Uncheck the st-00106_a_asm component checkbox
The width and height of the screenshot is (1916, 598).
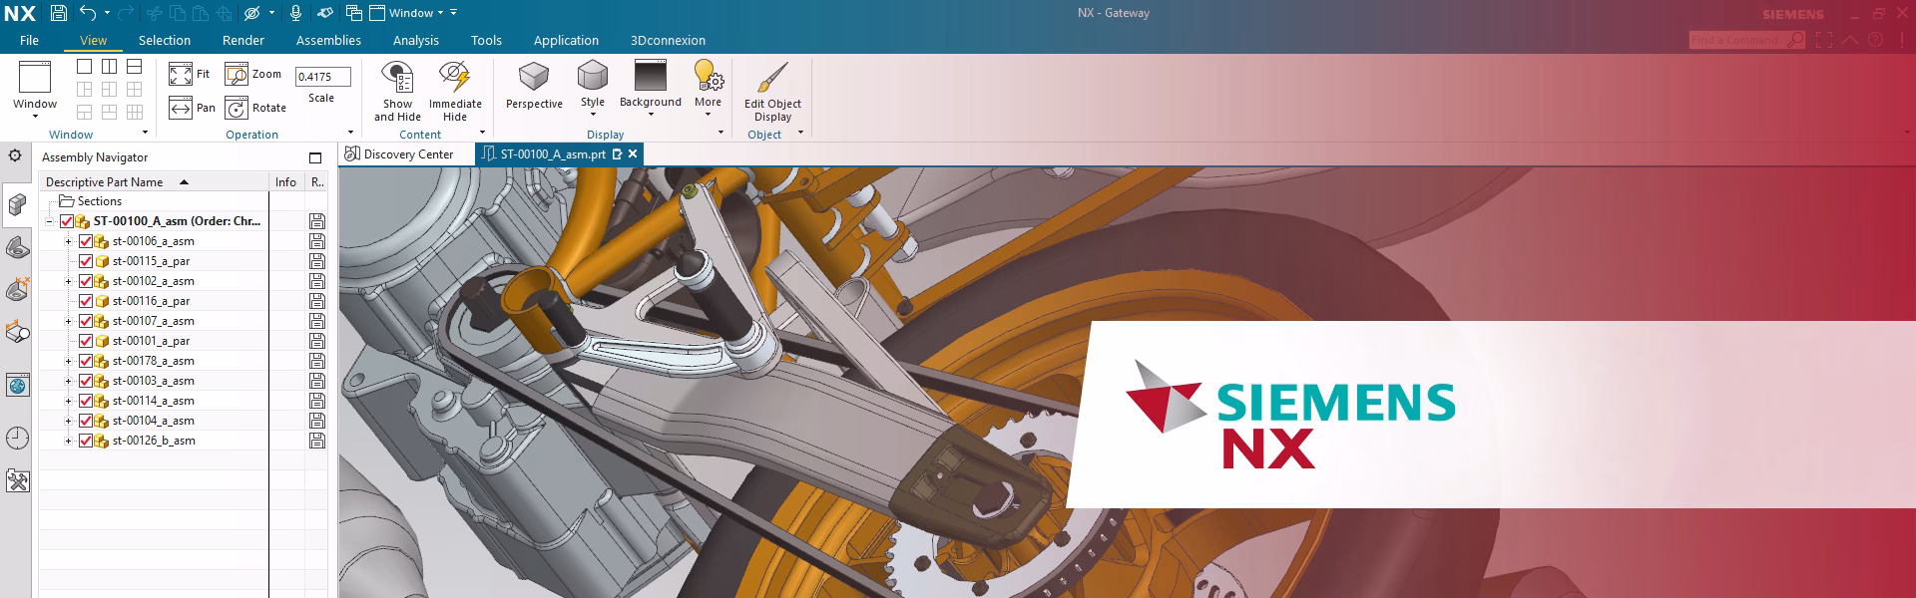coord(86,241)
